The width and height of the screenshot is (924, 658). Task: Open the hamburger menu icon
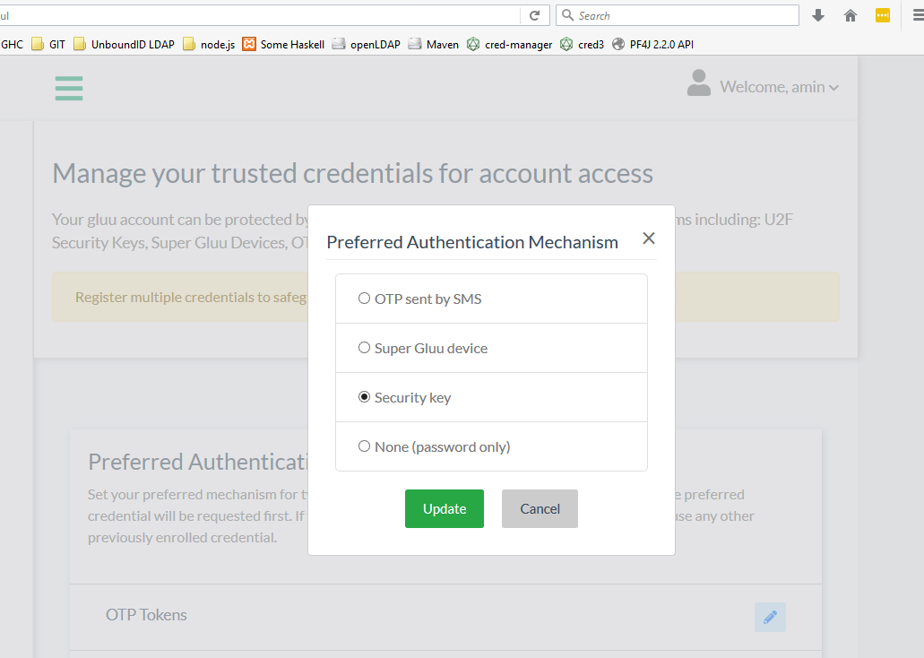tap(69, 88)
